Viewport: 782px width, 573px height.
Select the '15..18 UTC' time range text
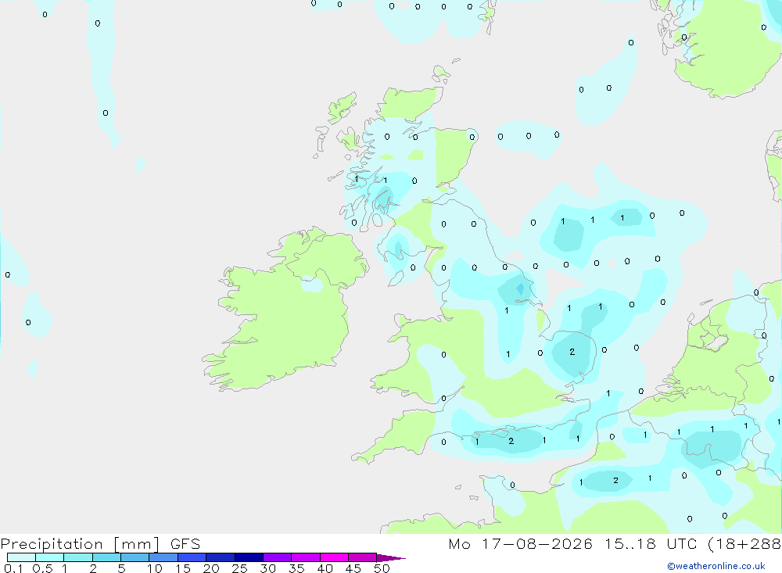tap(651, 543)
